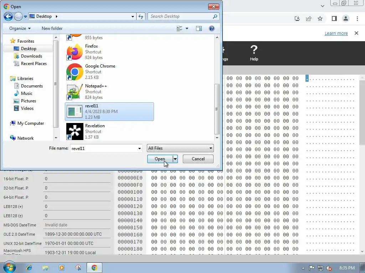Click the File name input field
Screen dimensions: 365x273
104,148
